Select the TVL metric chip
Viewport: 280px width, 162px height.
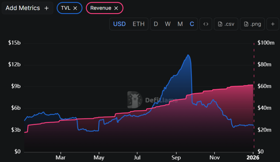click(69, 8)
